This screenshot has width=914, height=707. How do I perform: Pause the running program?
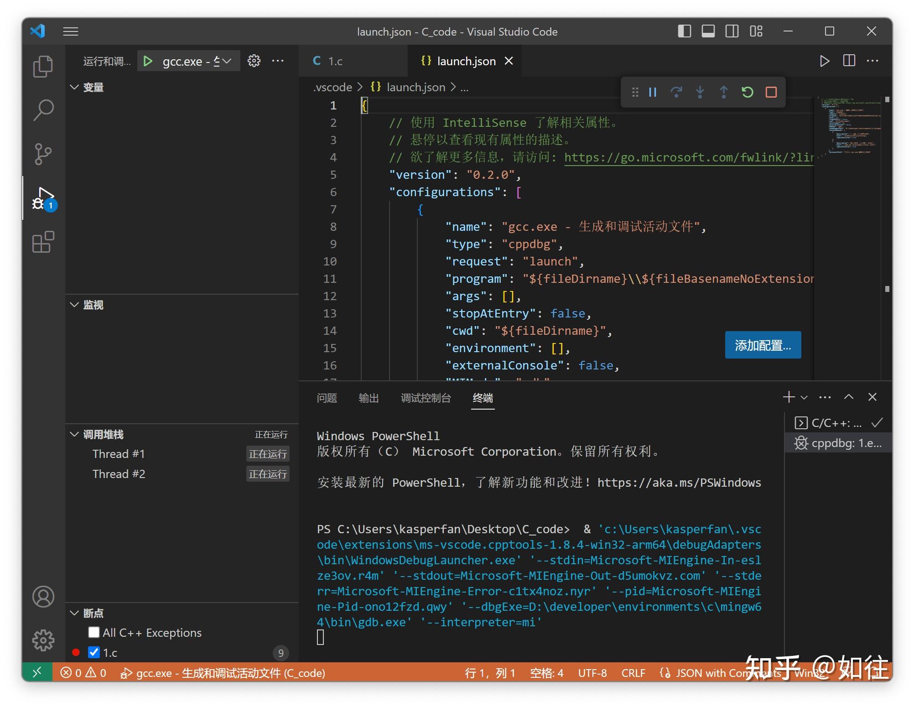tap(653, 92)
